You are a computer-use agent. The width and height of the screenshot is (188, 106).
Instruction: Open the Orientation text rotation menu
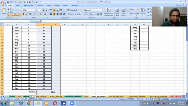coord(62,10)
